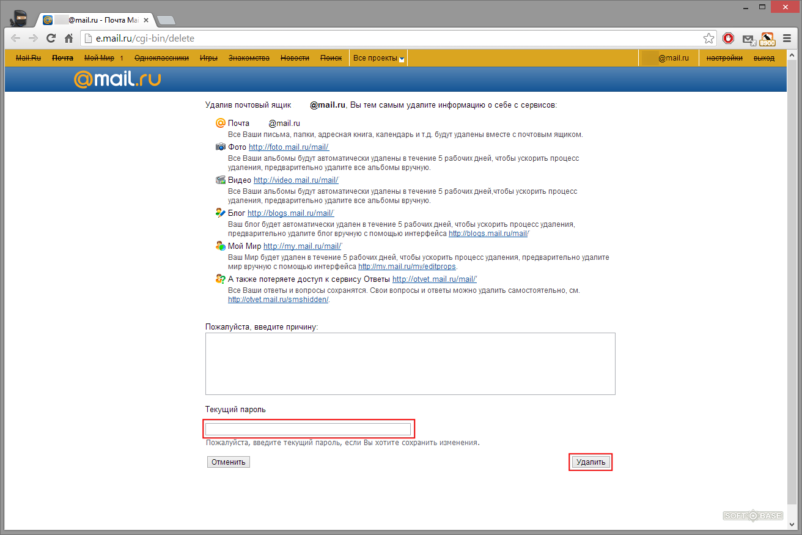This screenshot has height=535, width=802.
Task: Open Мой Мир in top navigation
Action: coord(99,58)
